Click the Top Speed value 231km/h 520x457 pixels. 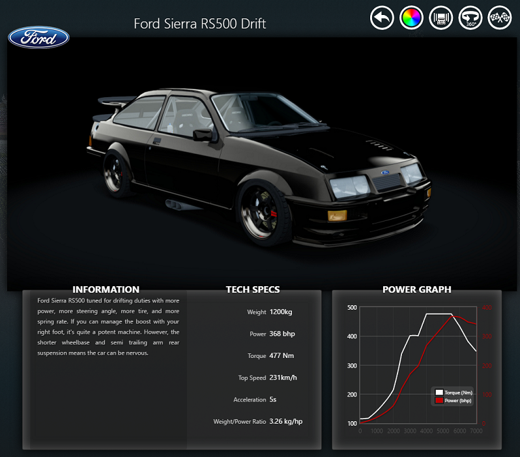[x=283, y=377]
